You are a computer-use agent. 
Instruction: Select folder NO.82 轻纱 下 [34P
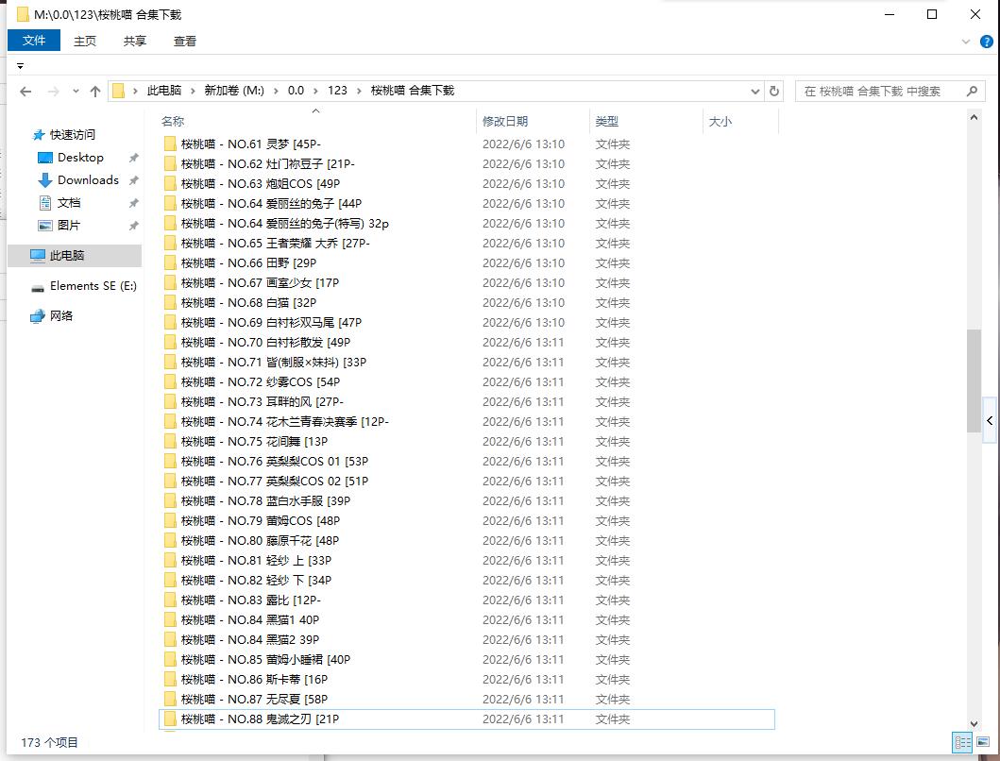click(x=466, y=581)
